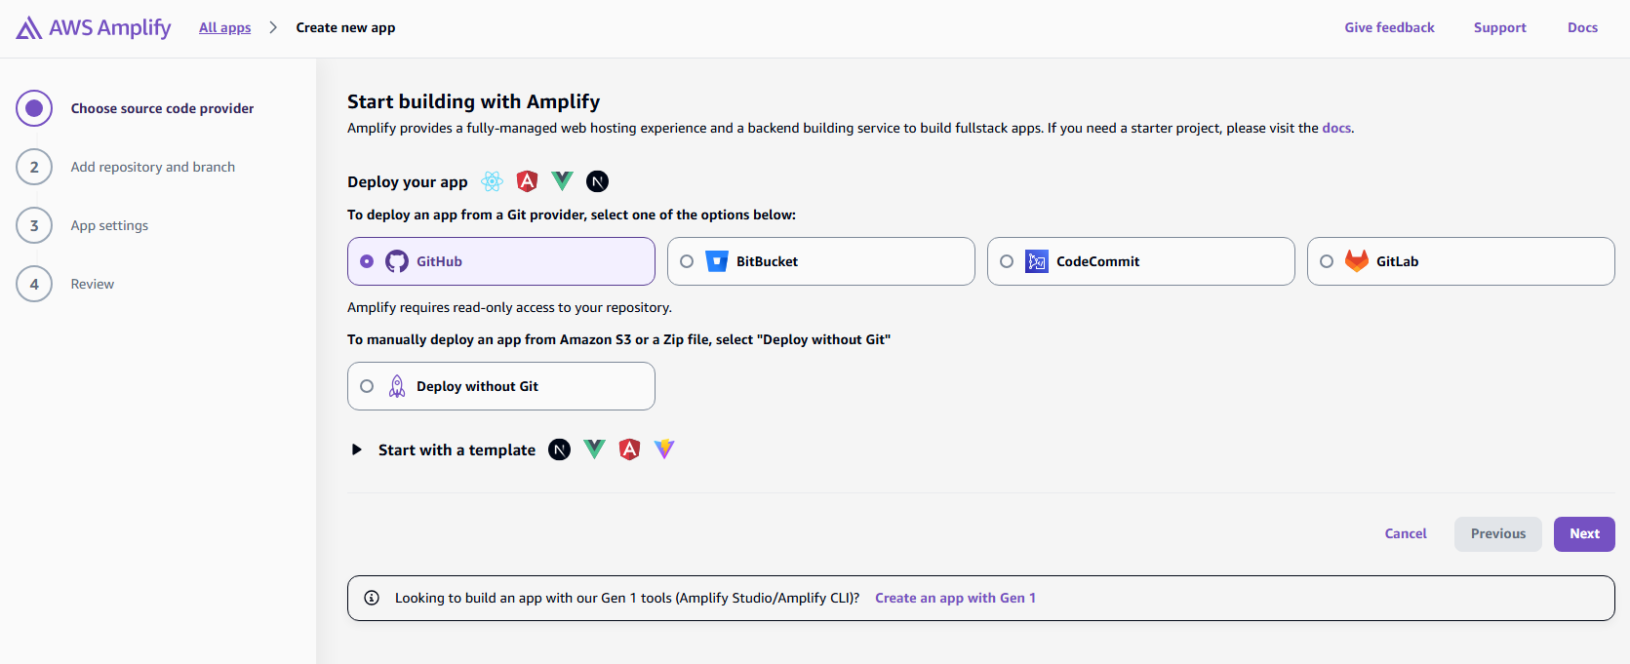Select the GitLab radio button
The image size is (1630, 664).
(1327, 261)
